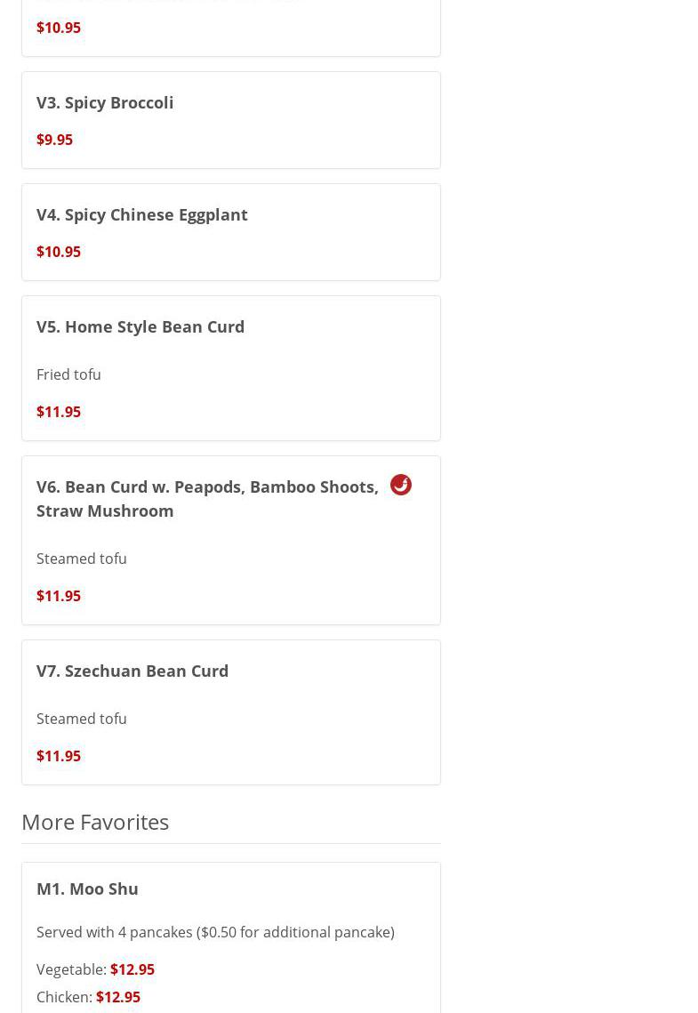The width and height of the screenshot is (698, 1013).
Task: Open the V3. Spicy Broccoli item
Action: pos(105,102)
